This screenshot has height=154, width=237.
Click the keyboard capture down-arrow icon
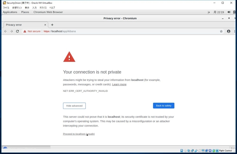coord(217,150)
